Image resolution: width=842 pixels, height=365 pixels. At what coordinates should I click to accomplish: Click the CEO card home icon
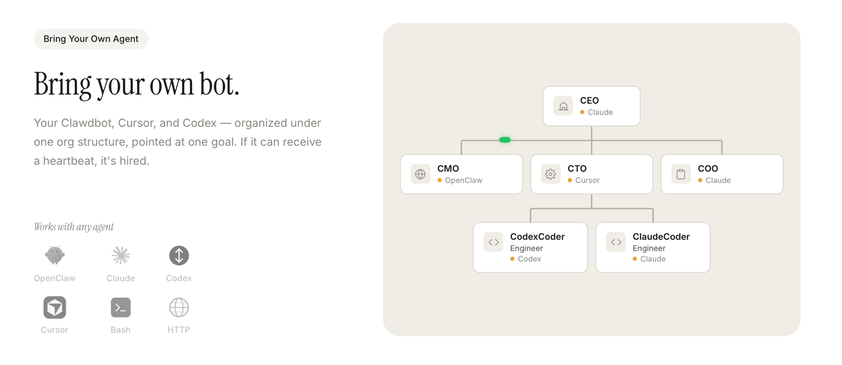pos(563,106)
